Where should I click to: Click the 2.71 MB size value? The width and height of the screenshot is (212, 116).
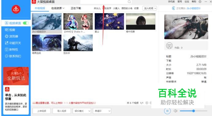coord(201,65)
